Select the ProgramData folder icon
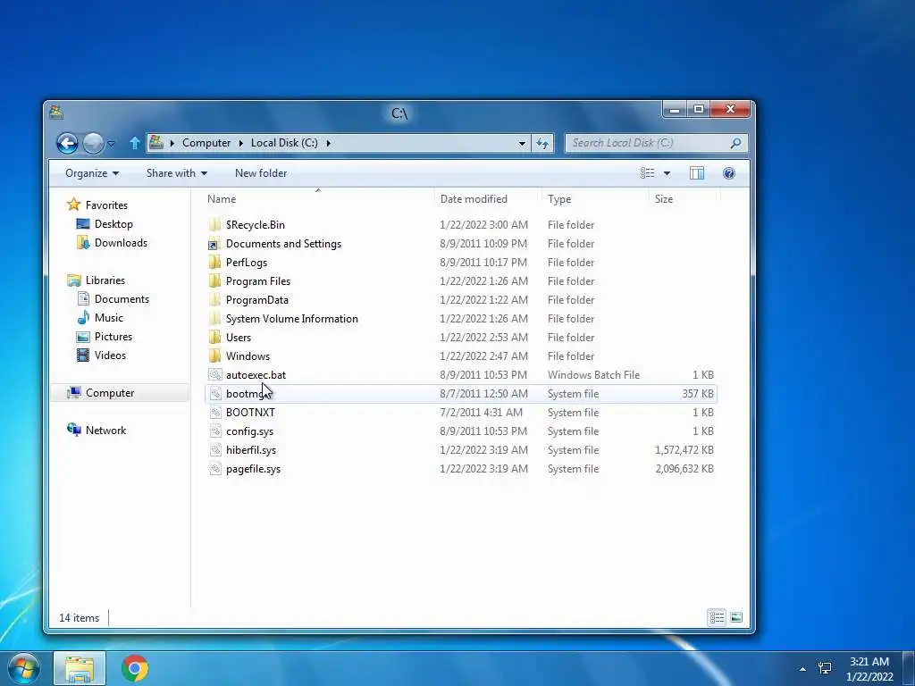 (x=214, y=300)
